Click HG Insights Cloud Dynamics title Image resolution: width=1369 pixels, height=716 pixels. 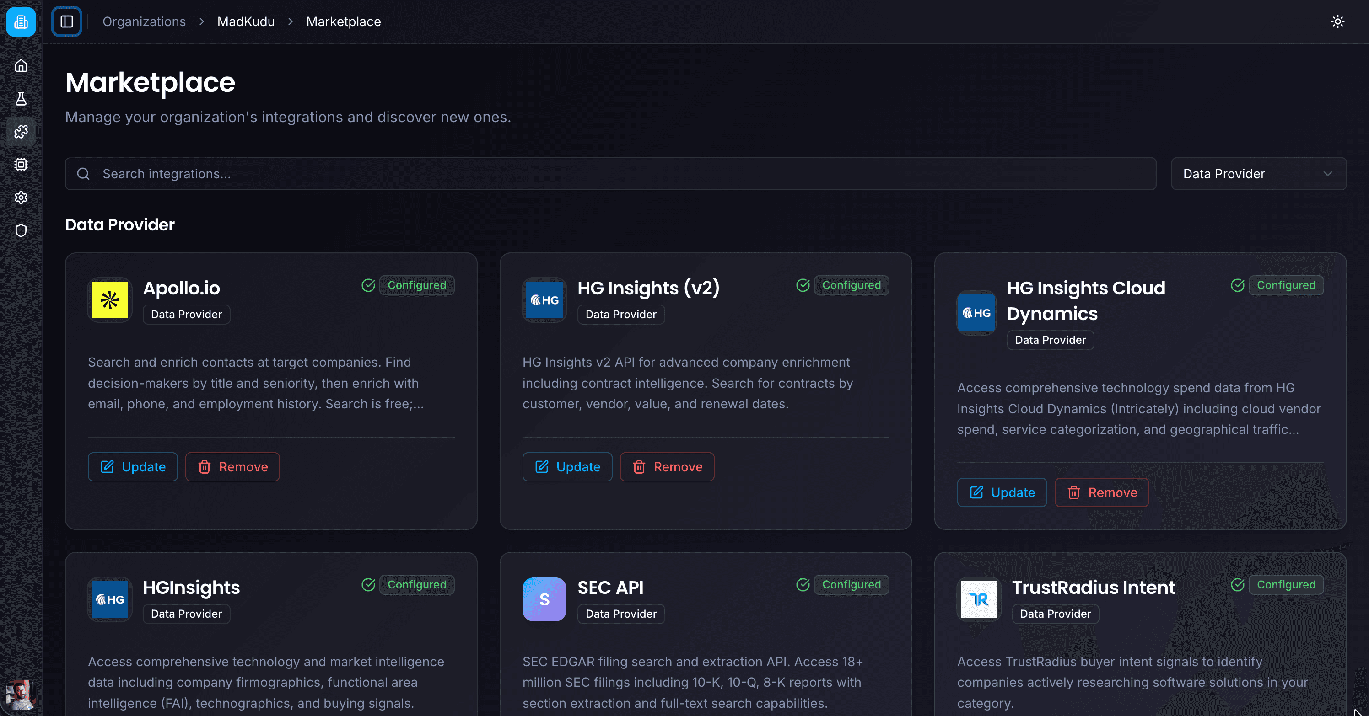click(1086, 301)
